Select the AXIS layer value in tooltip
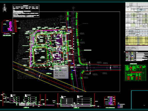Viewport: 148px width, 111px height. click(x=61, y=73)
